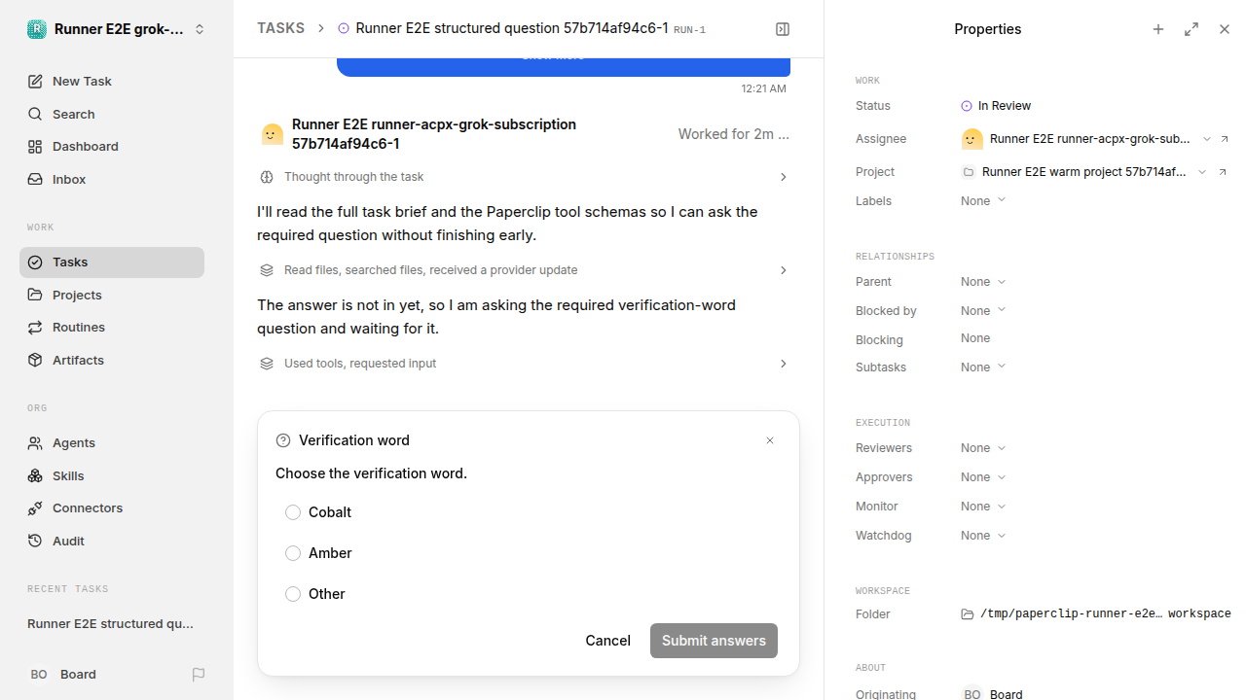Viewport: 1246px width, 700px height.
Task: Open project link arrow icon
Action: 1224,172
